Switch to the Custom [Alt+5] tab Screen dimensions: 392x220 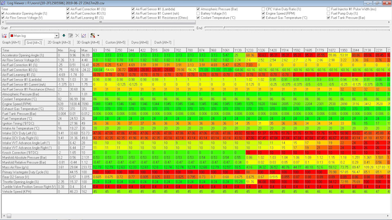coord(115,42)
